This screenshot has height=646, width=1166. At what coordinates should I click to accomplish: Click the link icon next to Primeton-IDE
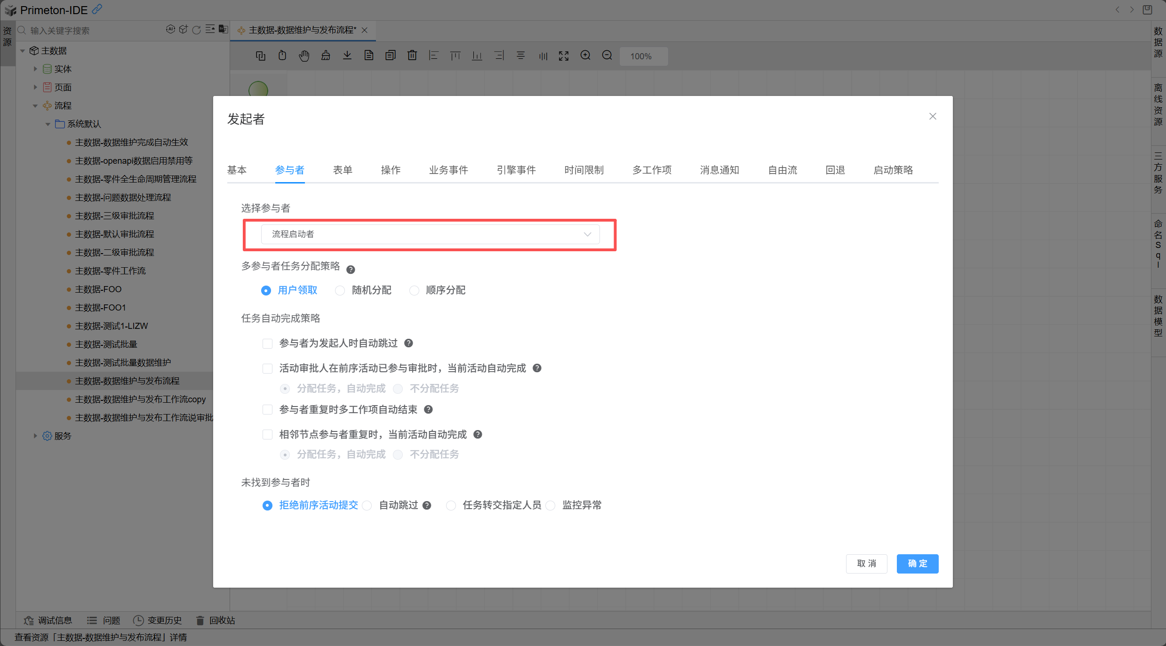point(97,9)
